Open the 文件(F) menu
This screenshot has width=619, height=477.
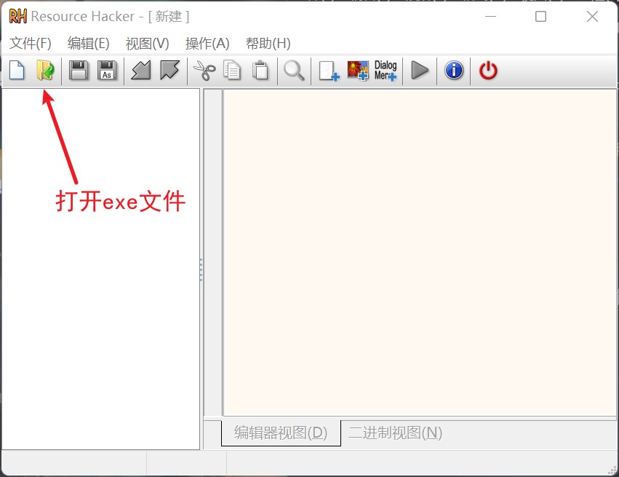31,43
